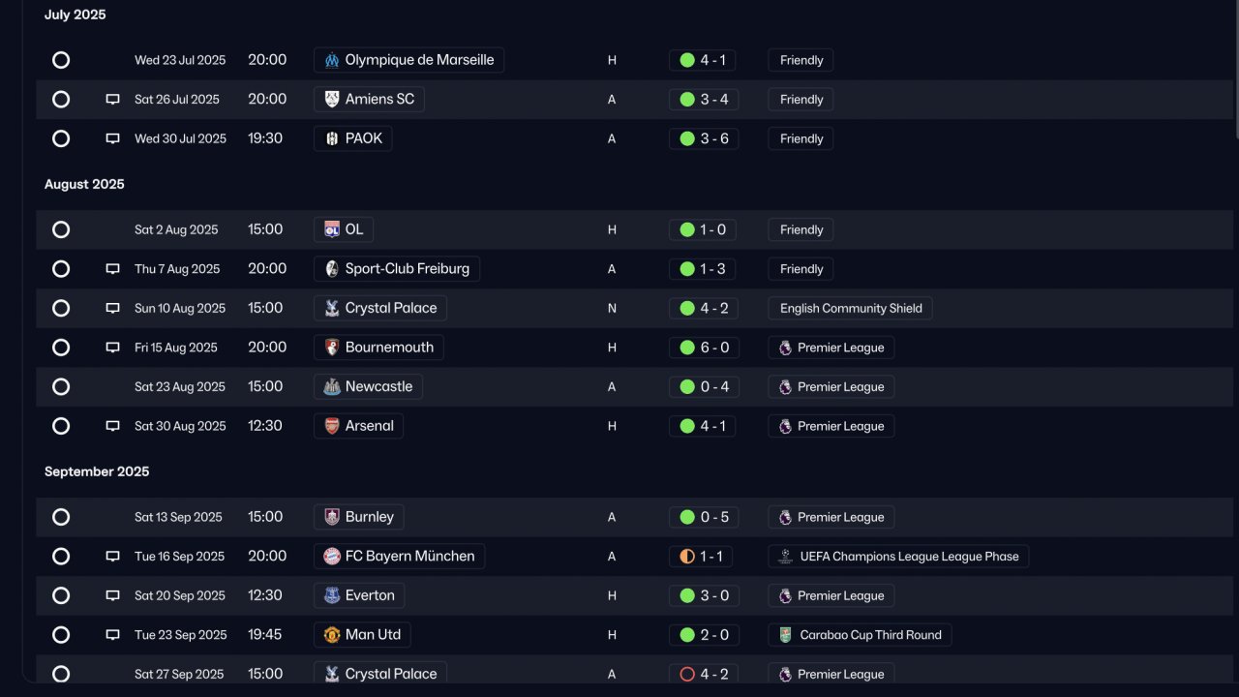
Task: Click the FC Bayern München club badge
Action: [332, 557]
